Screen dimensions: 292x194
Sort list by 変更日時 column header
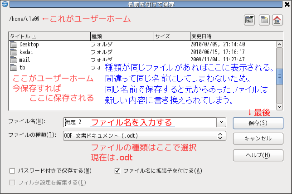[x=237, y=36]
